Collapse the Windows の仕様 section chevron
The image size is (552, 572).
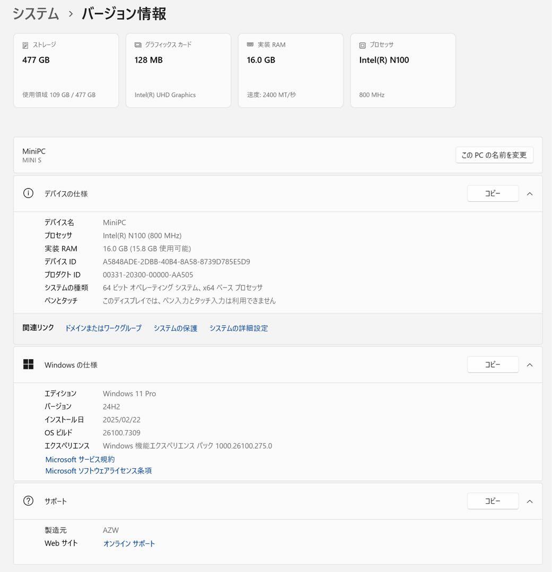pyautogui.click(x=529, y=365)
